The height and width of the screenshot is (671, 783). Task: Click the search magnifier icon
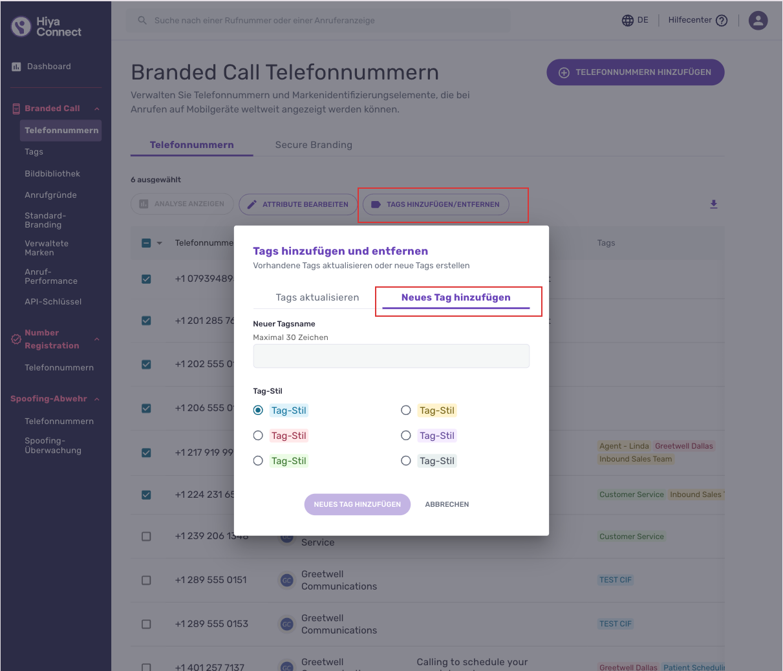click(x=142, y=21)
